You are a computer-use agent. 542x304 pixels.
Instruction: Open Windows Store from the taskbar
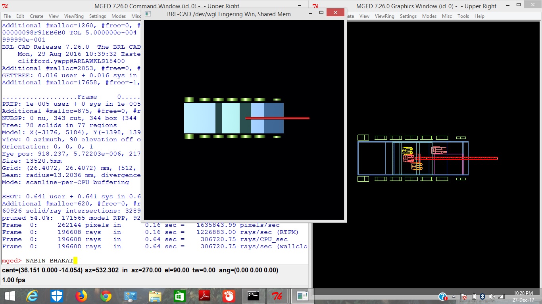(x=179, y=296)
